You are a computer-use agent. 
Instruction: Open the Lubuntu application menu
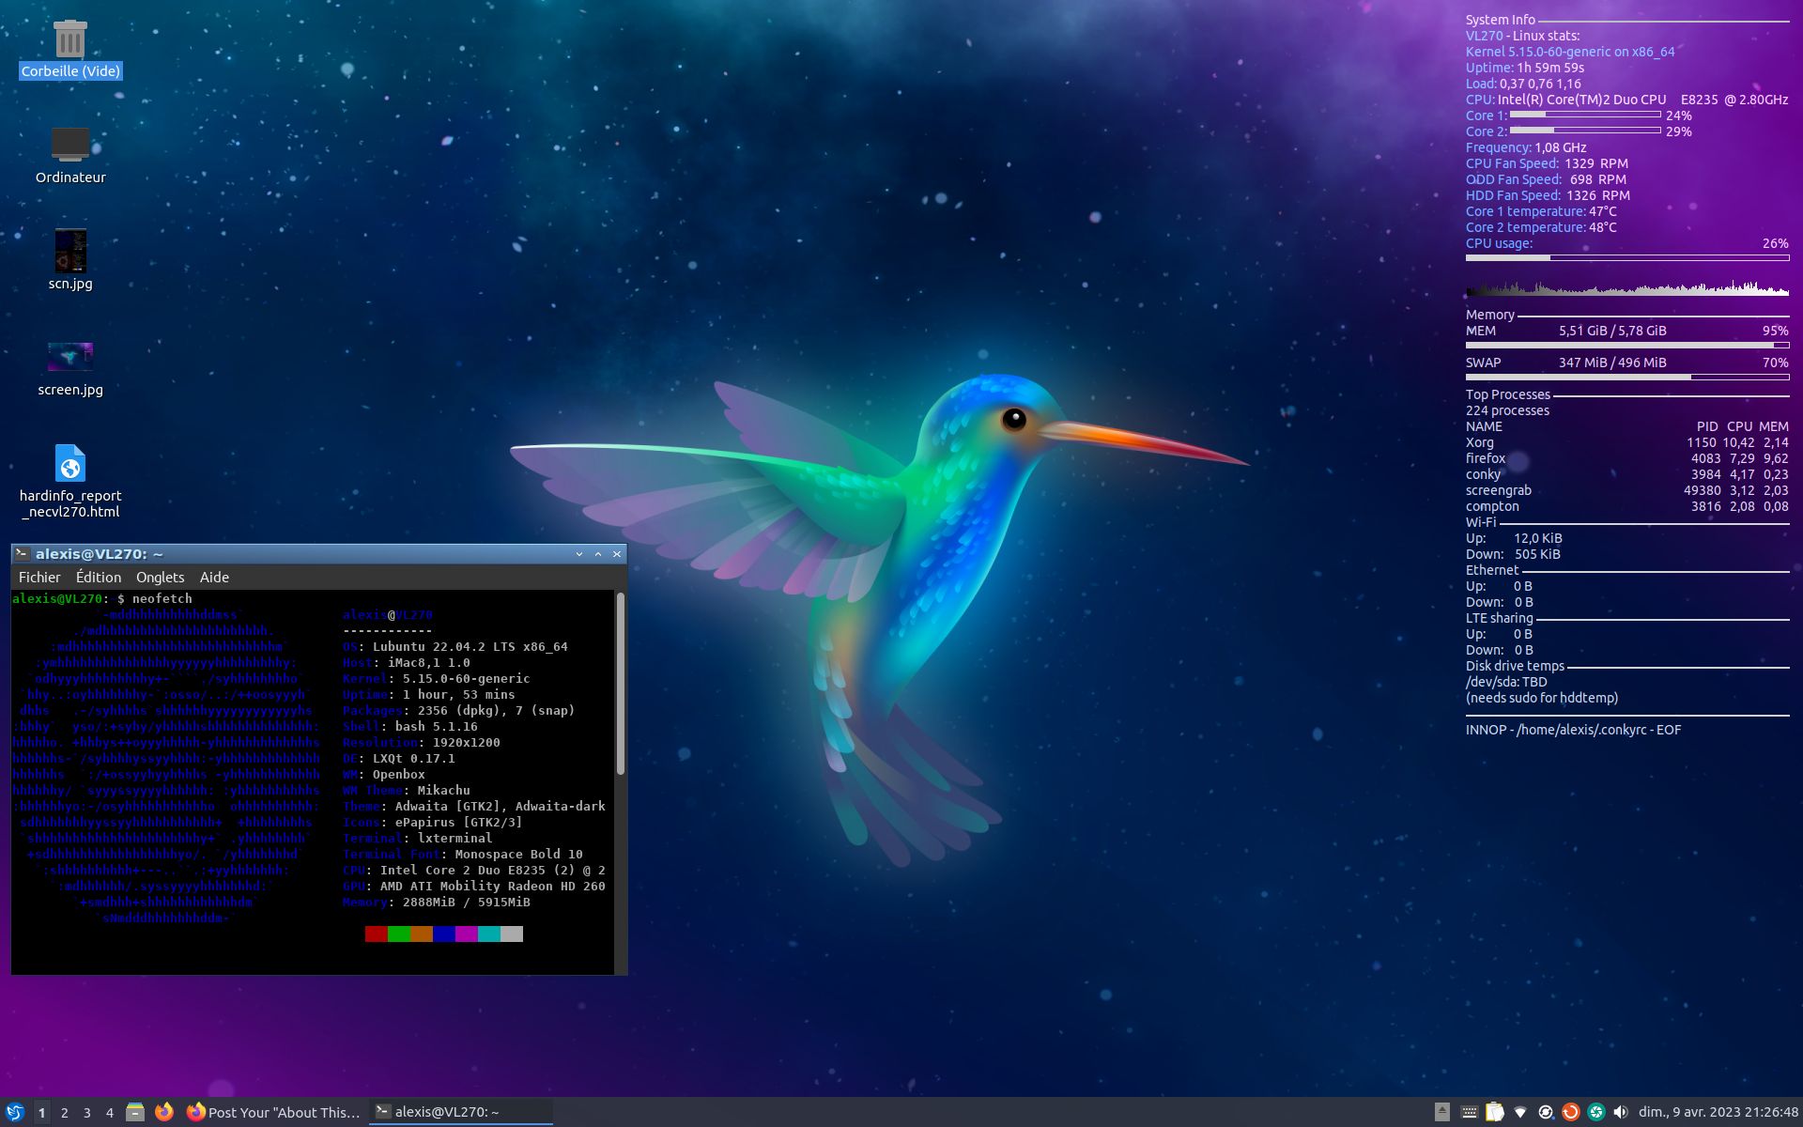tap(14, 1112)
